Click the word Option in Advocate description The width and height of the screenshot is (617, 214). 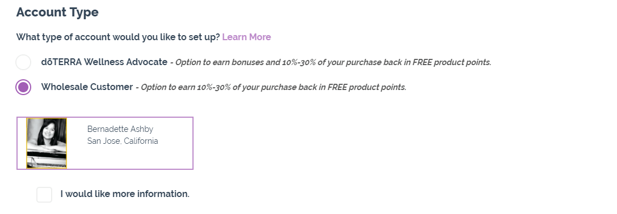188,62
